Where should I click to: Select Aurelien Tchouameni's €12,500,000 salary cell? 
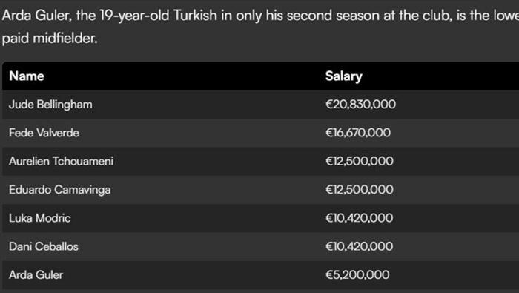tap(359, 161)
